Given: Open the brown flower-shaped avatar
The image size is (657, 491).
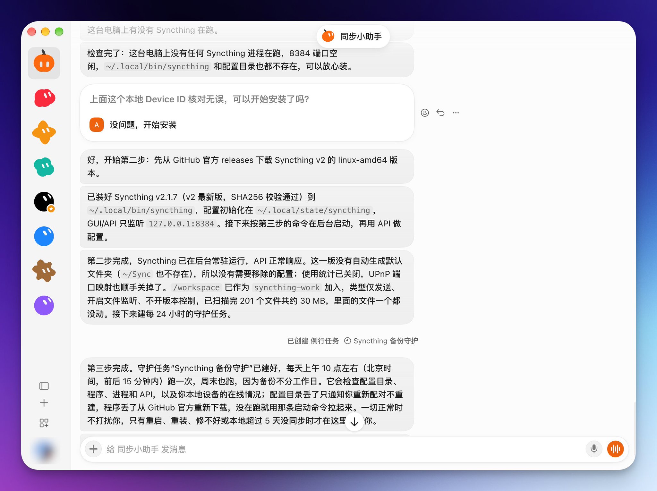Looking at the screenshot, I should point(44,271).
